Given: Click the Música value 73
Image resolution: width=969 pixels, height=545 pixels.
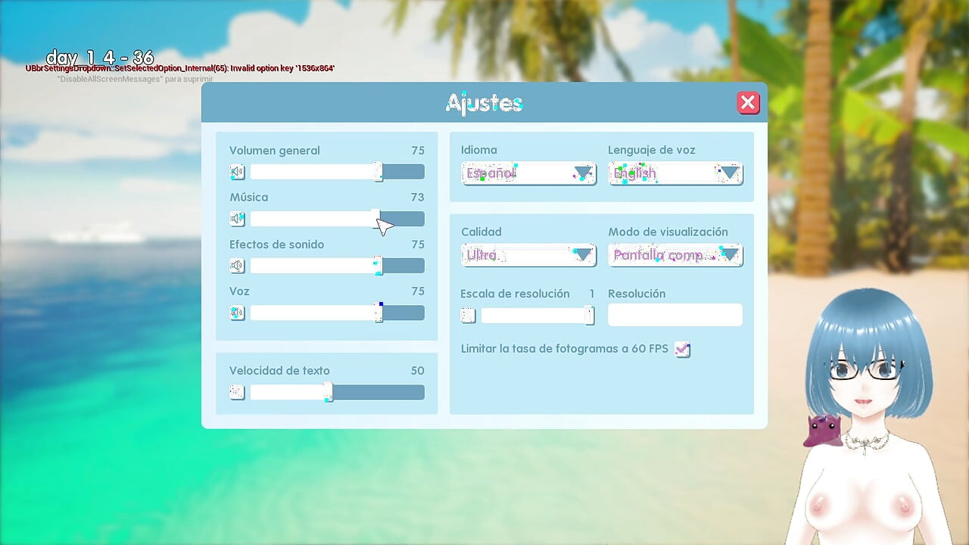Looking at the screenshot, I should pos(417,198).
